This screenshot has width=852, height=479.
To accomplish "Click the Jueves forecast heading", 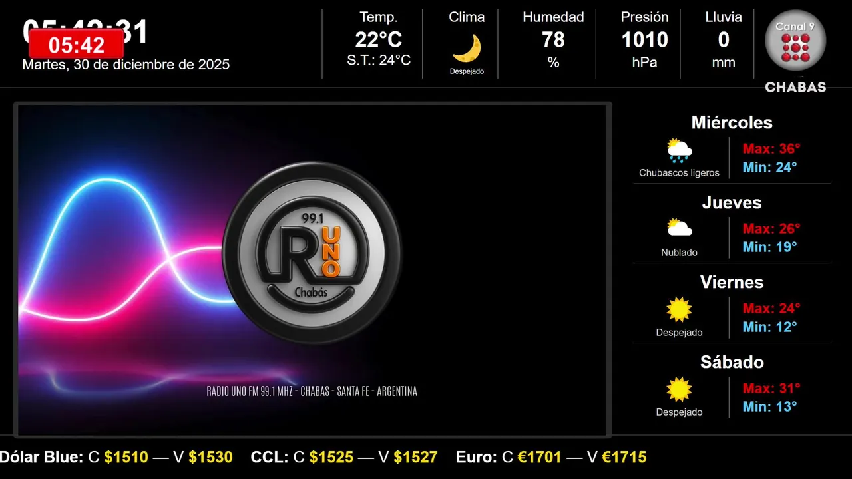I will [x=732, y=203].
